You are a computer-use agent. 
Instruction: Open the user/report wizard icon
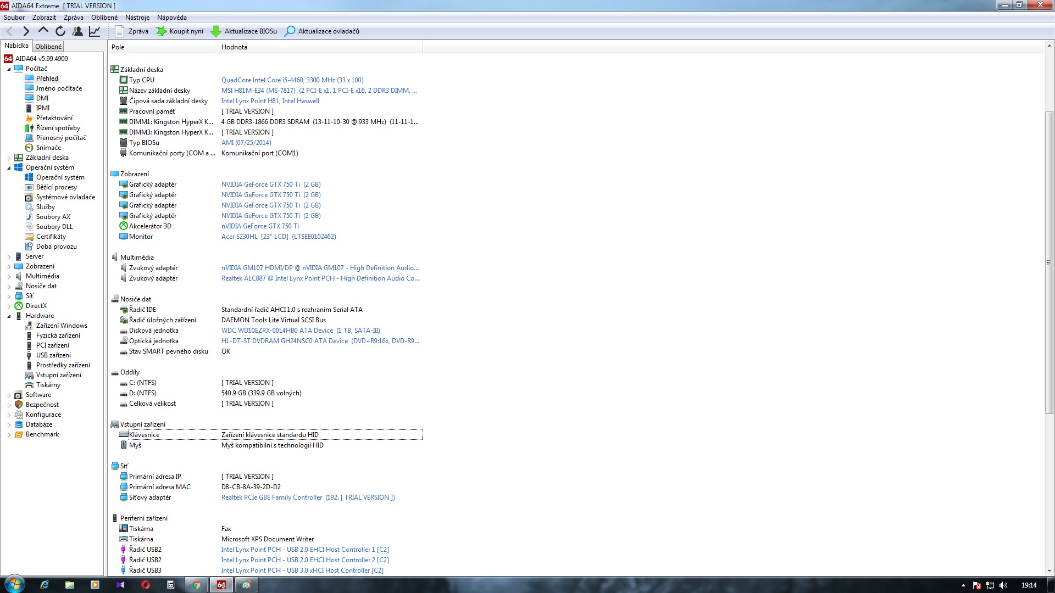click(x=77, y=31)
